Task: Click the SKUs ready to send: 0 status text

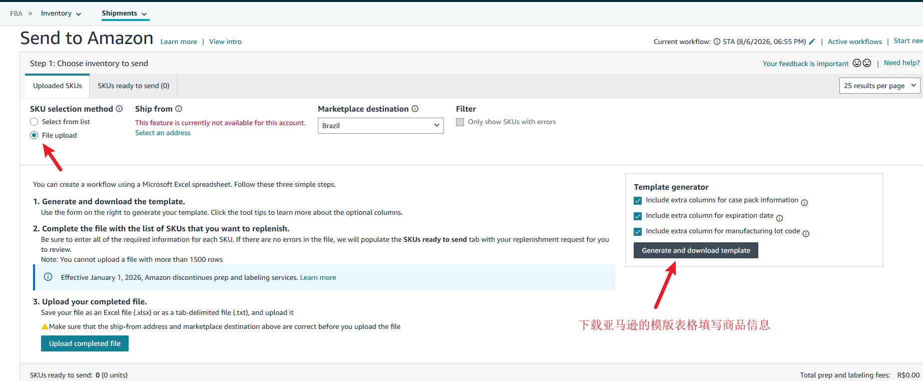Action: click(79, 375)
